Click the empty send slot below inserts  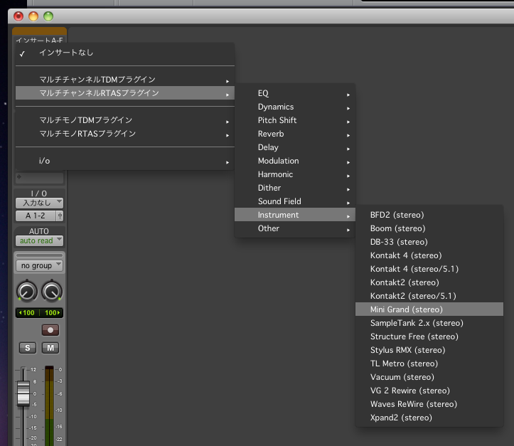click(39, 177)
